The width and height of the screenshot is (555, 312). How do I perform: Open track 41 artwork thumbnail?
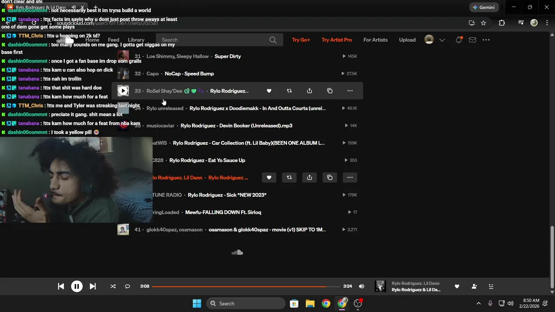tap(123, 230)
